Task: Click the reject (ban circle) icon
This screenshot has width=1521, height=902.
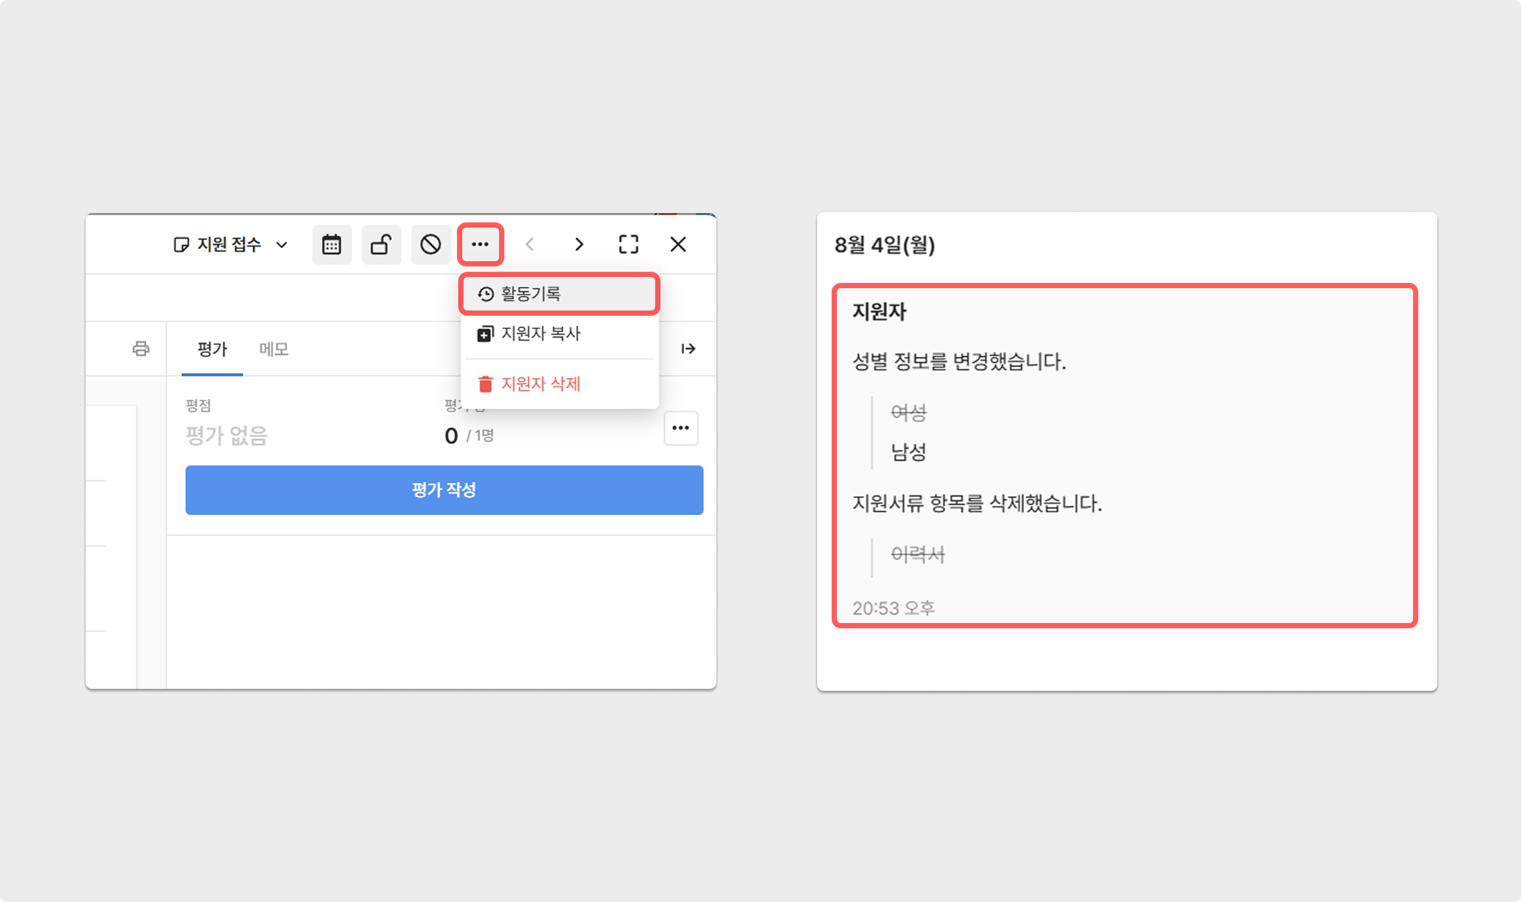Action: point(431,245)
